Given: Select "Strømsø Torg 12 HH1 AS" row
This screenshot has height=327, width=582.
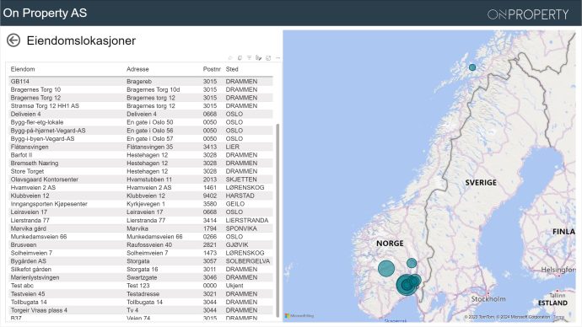Looking at the screenshot, I should [x=141, y=105].
